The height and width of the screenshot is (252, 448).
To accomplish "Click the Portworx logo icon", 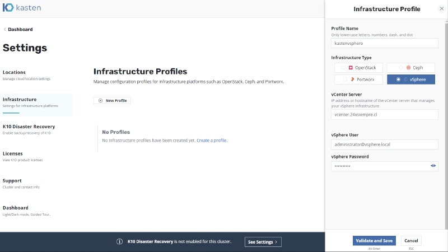I will click(352, 80).
